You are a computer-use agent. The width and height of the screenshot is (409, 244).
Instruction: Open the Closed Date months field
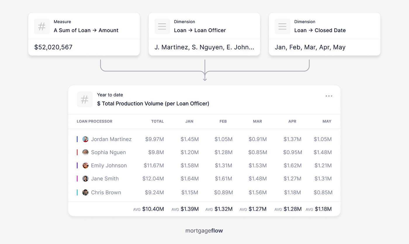pyautogui.click(x=325, y=47)
